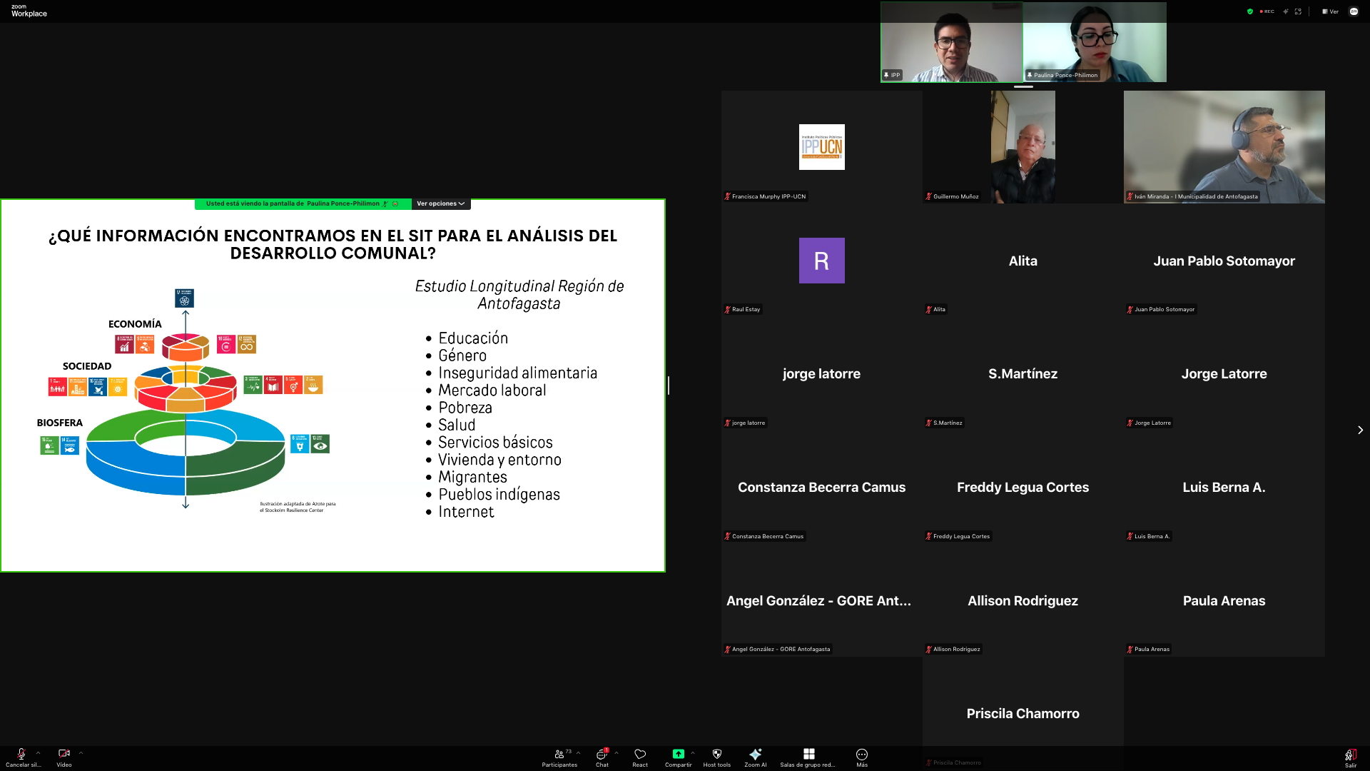Viewport: 1370px width, 771px height.
Task: Open Salas de grupo reducido
Action: (808, 757)
